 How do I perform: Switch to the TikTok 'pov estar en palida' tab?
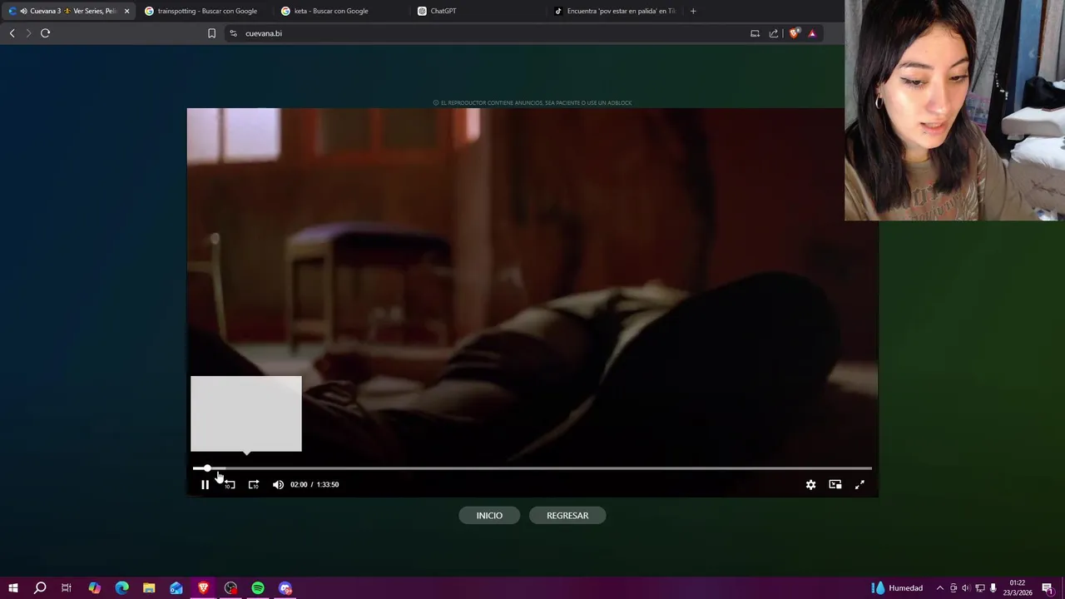(x=616, y=11)
